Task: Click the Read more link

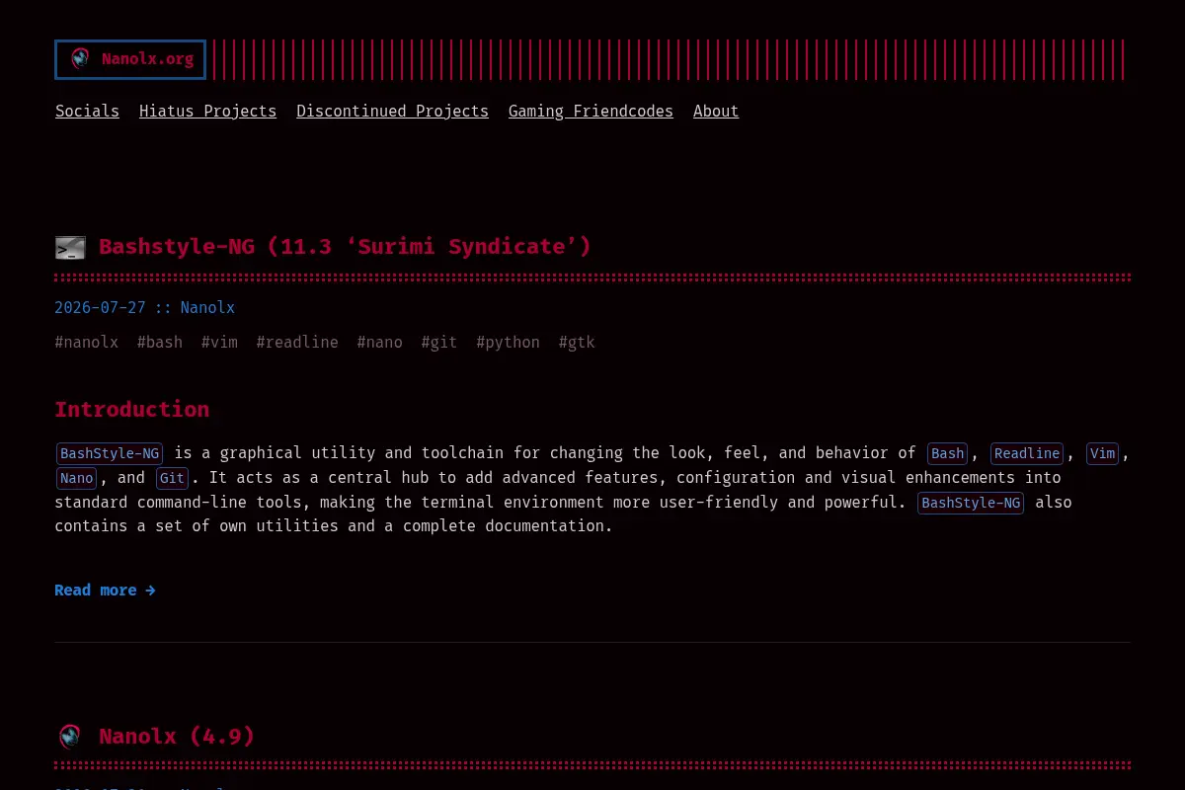Action: [x=105, y=590]
